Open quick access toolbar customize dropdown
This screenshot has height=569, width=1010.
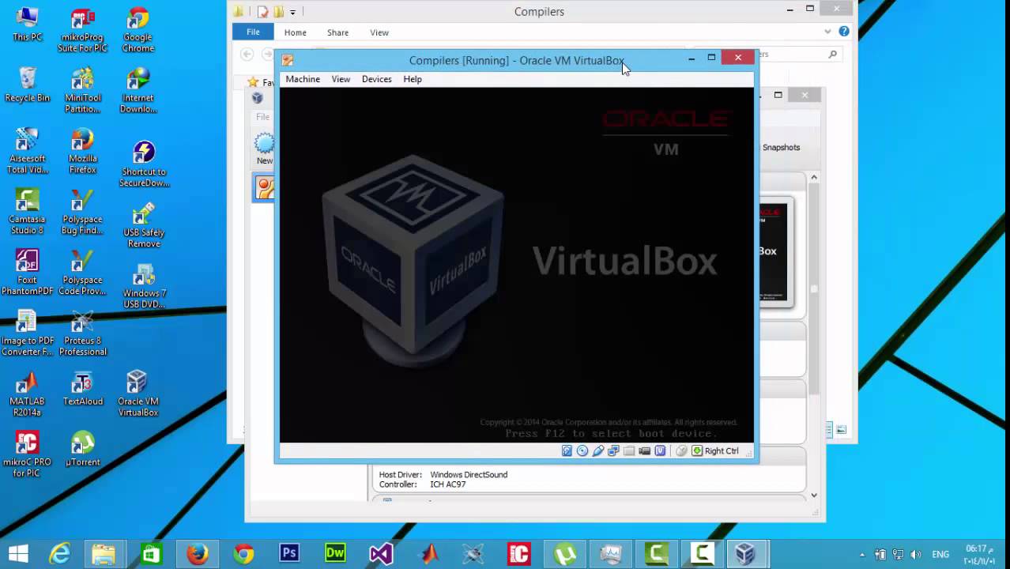point(292,12)
